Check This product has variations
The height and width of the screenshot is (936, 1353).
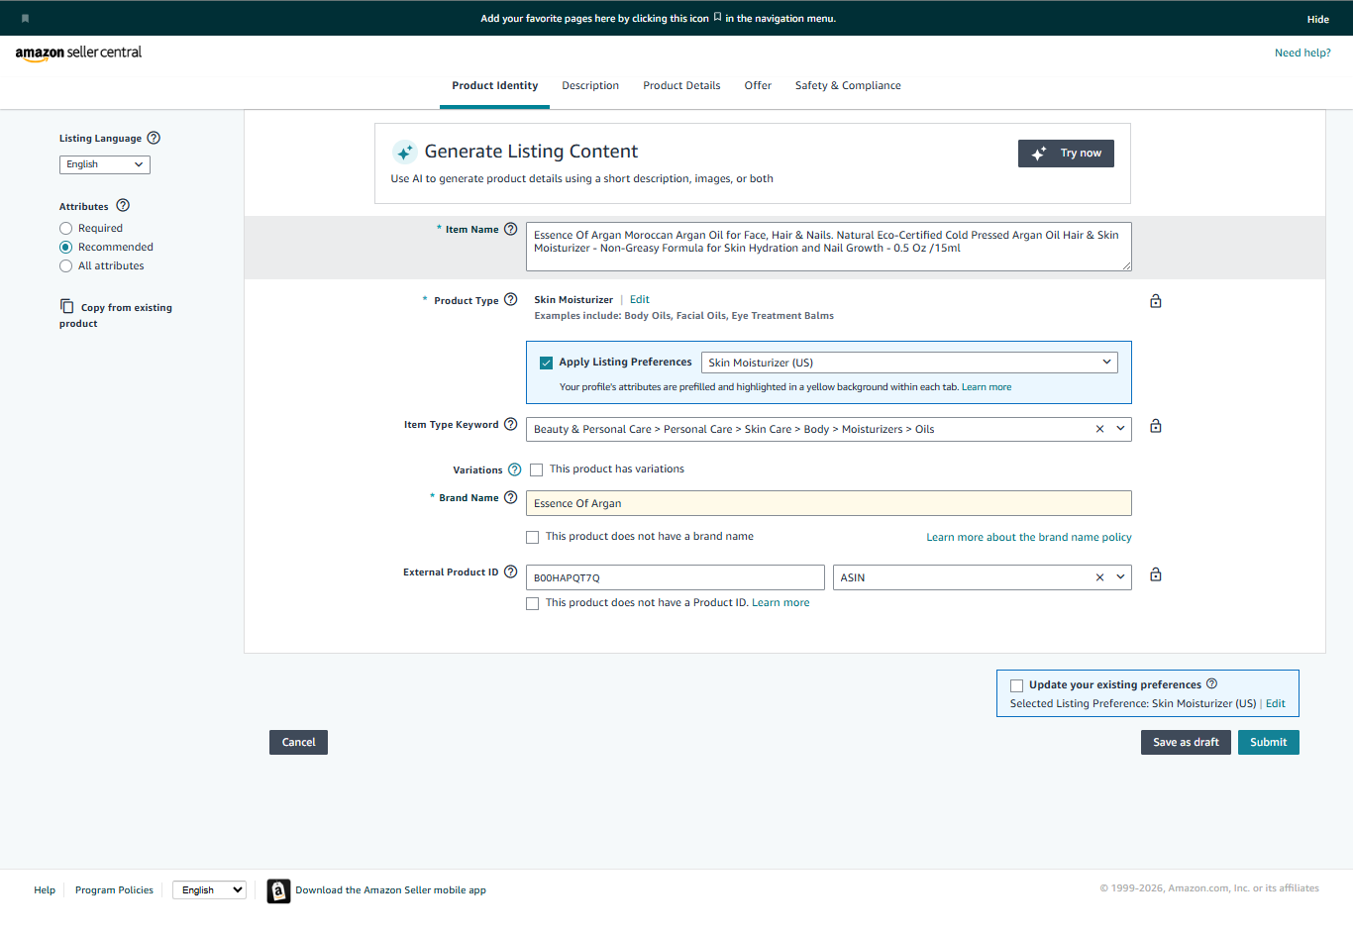[537, 469]
